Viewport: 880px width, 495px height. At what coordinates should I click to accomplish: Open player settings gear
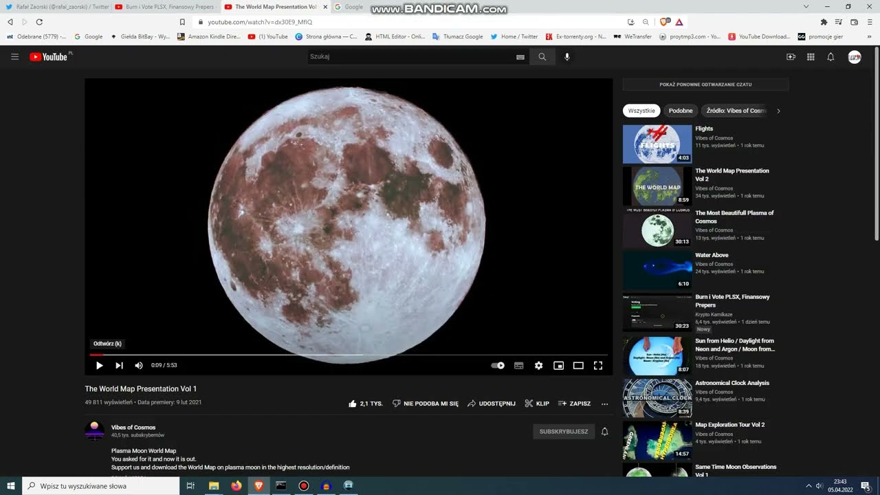[x=539, y=366]
